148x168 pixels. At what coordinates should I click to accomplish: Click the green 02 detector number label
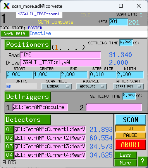point(9,138)
